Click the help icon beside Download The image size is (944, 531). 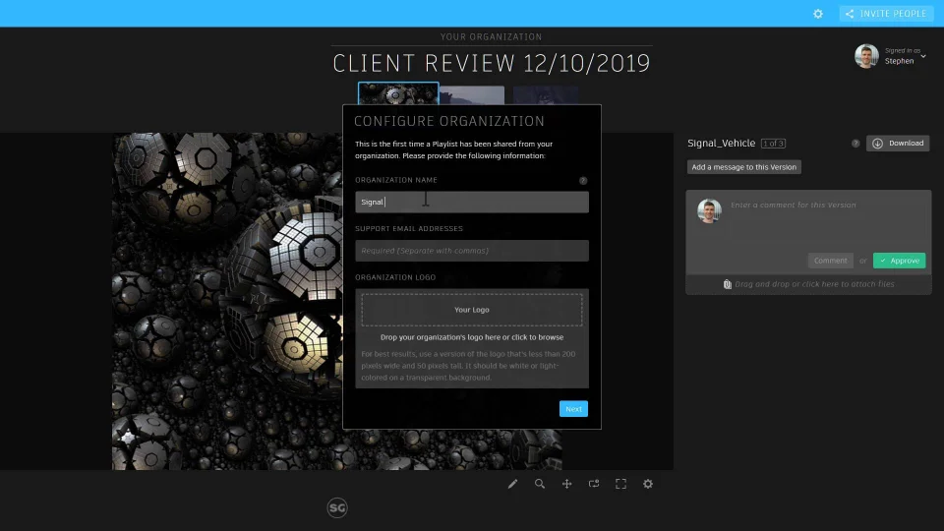[x=855, y=144]
